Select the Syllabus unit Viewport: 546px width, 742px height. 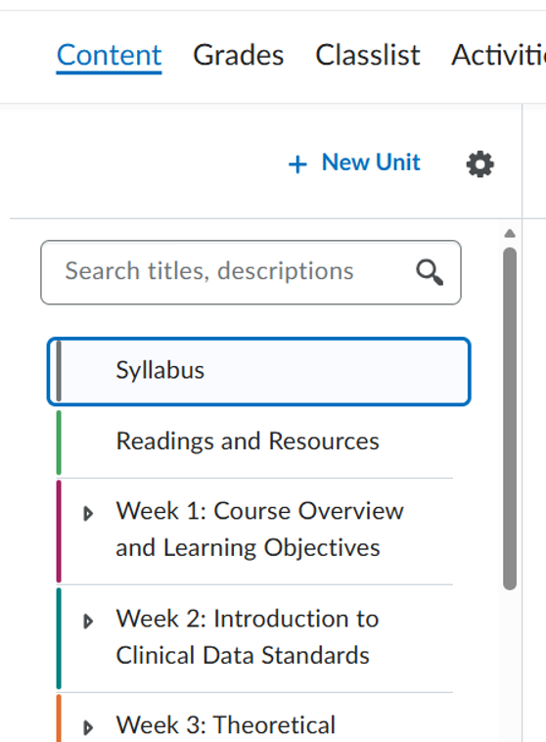[x=258, y=371]
